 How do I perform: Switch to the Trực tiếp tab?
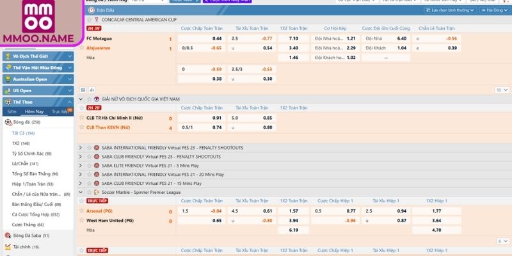tap(60, 111)
